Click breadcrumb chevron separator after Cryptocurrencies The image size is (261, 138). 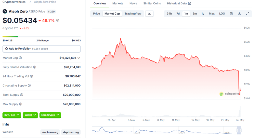[x=30, y=2]
